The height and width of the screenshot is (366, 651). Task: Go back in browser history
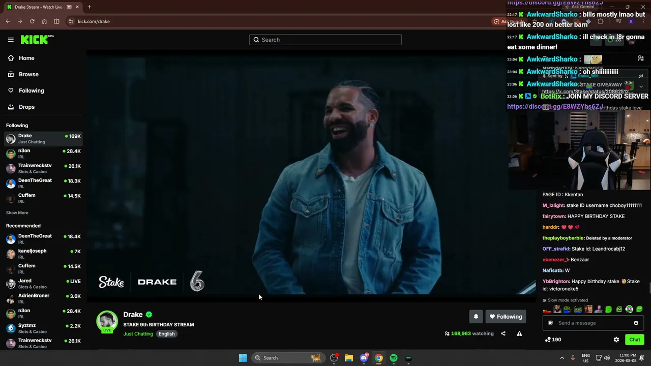[x=8, y=21]
